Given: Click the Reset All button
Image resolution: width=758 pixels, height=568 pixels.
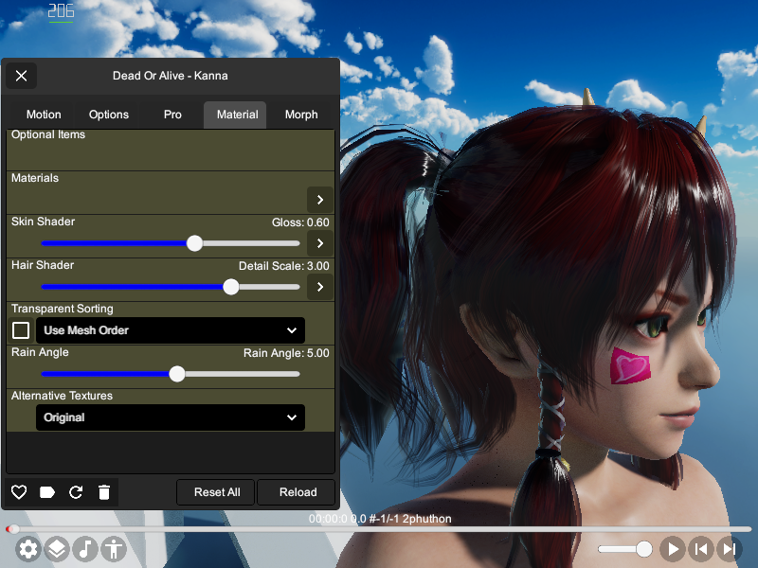Looking at the screenshot, I should click(217, 492).
